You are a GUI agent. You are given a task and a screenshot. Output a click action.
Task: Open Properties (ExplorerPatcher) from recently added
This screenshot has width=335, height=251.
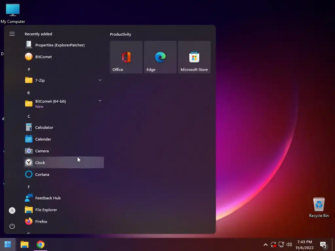(64, 45)
